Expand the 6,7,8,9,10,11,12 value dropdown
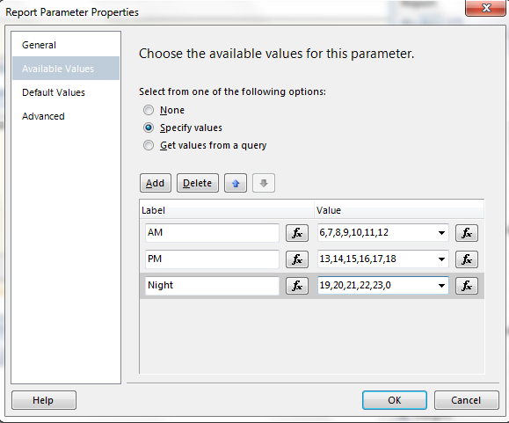 pos(441,233)
